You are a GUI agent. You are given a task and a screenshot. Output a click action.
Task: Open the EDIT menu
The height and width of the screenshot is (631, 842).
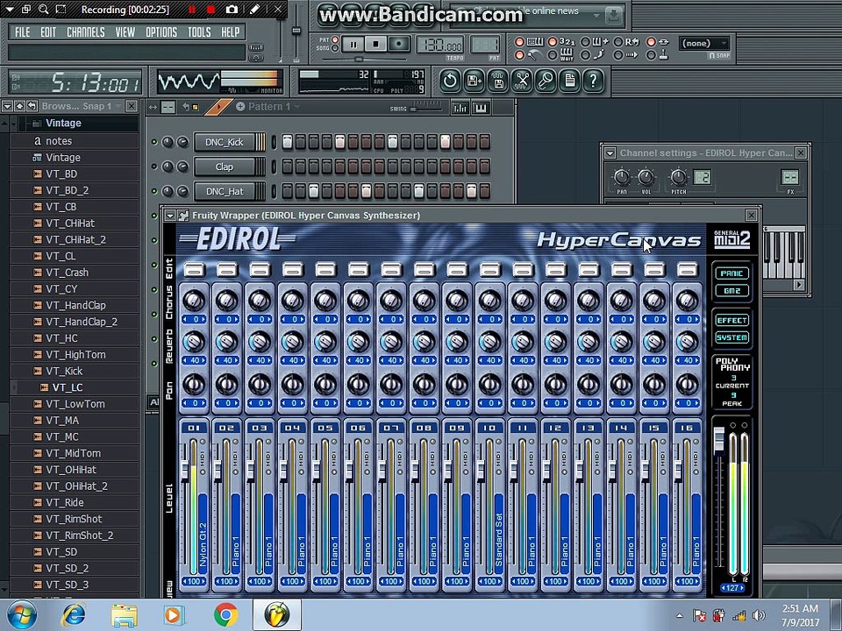tap(48, 32)
